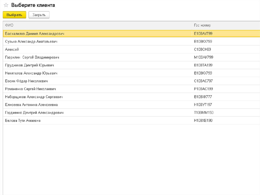Image resolution: width=260 pixels, height=195 pixels.
Task: Click plate number Т108ММ150 cell
Action: pyautogui.click(x=203, y=113)
